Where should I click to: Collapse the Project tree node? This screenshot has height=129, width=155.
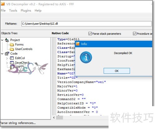(2, 40)
